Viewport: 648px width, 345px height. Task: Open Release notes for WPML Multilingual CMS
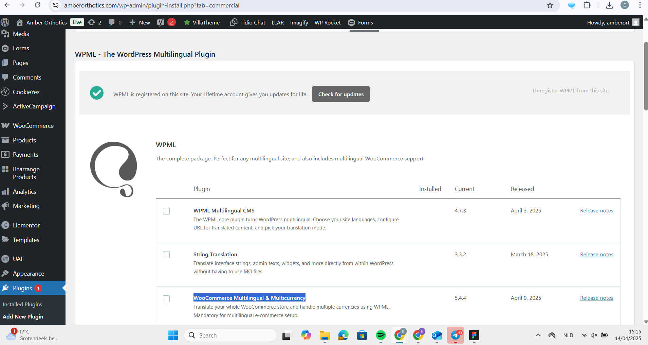(597, 211)
